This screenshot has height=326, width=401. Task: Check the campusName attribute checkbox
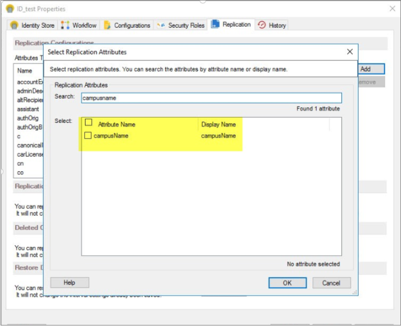[x=88, y=135]
